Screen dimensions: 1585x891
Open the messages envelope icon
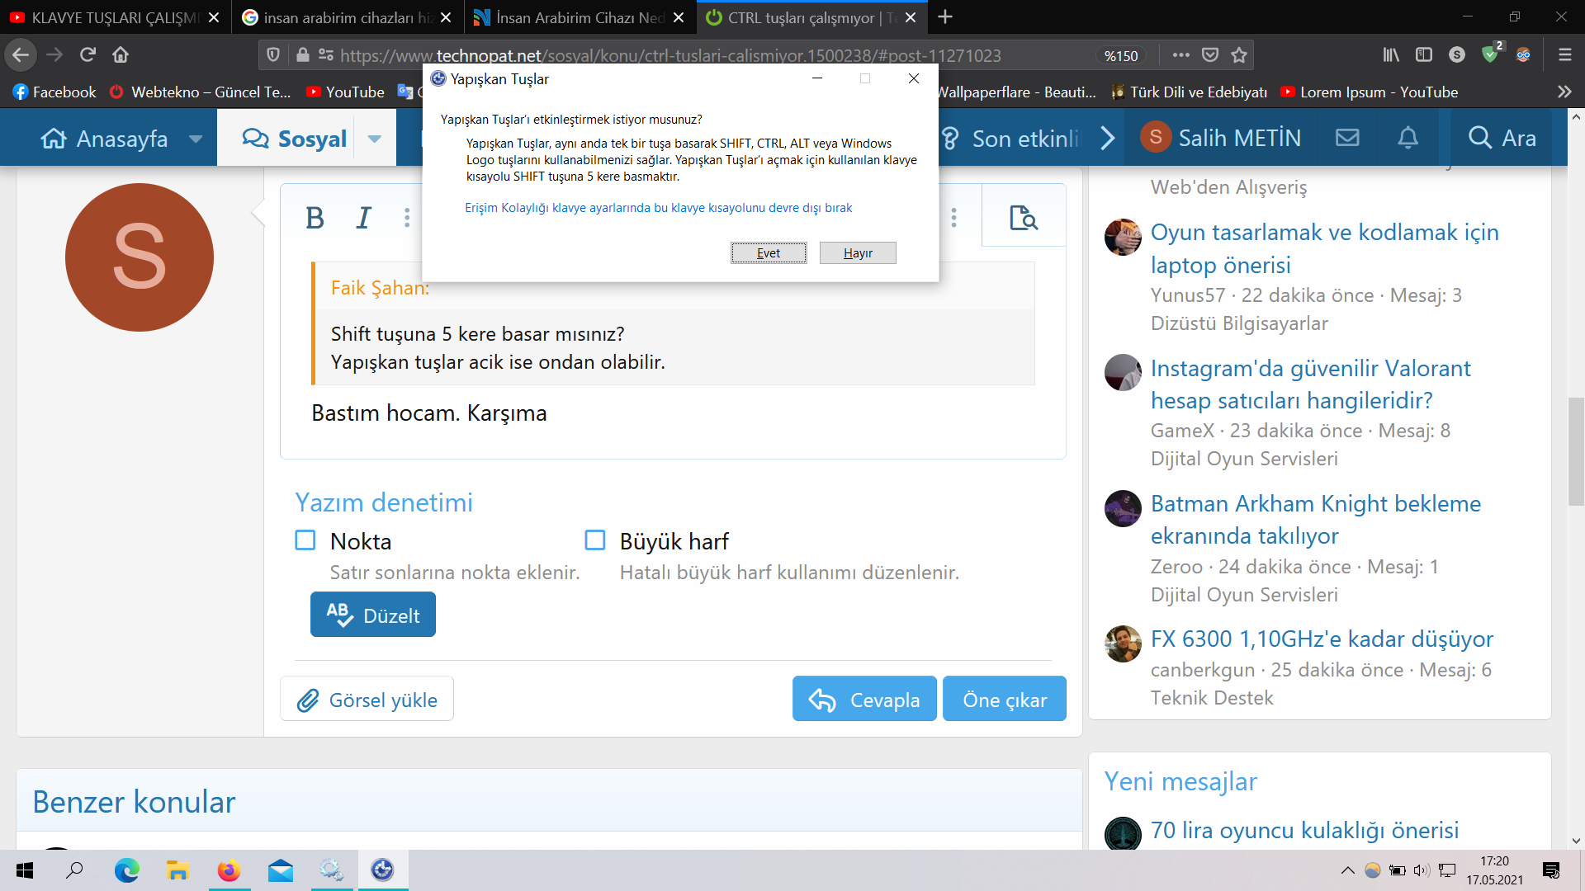click(1347, 138)
